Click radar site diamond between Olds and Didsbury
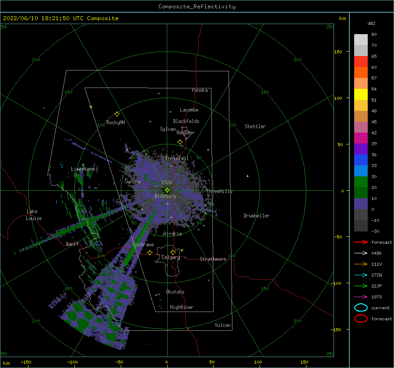The image size is (394, 368). click(167, 190)
